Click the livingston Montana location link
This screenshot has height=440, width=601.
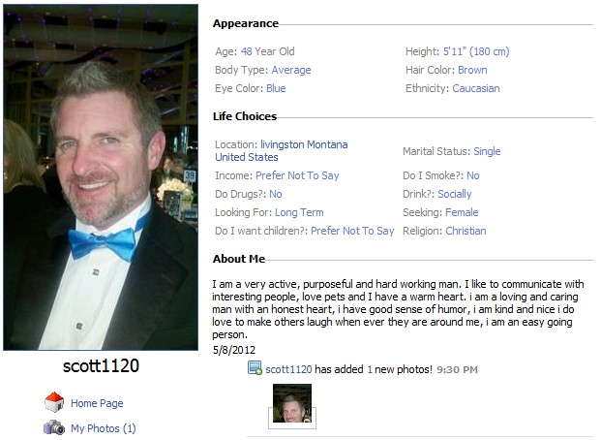click(304, 144)
